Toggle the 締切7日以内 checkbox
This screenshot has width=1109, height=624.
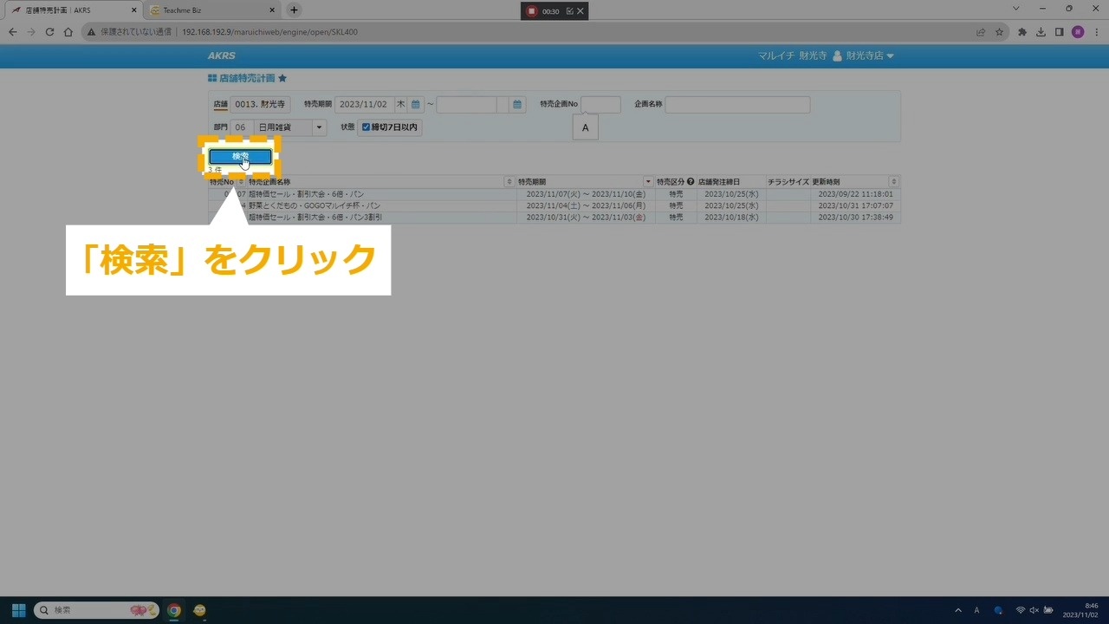click(366, 127)
